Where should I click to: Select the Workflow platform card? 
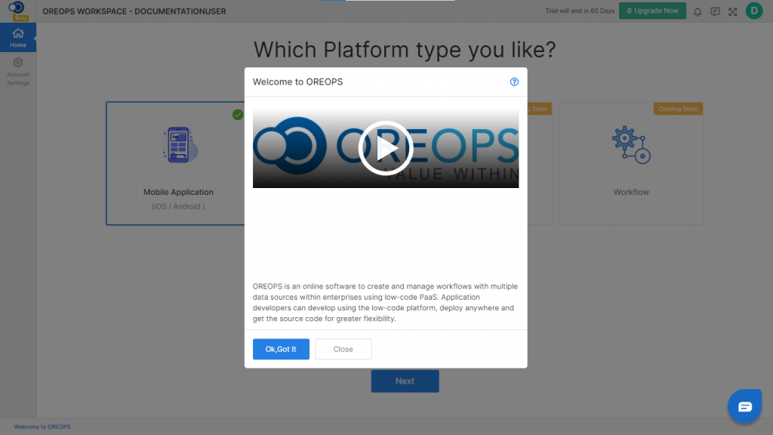631,163
